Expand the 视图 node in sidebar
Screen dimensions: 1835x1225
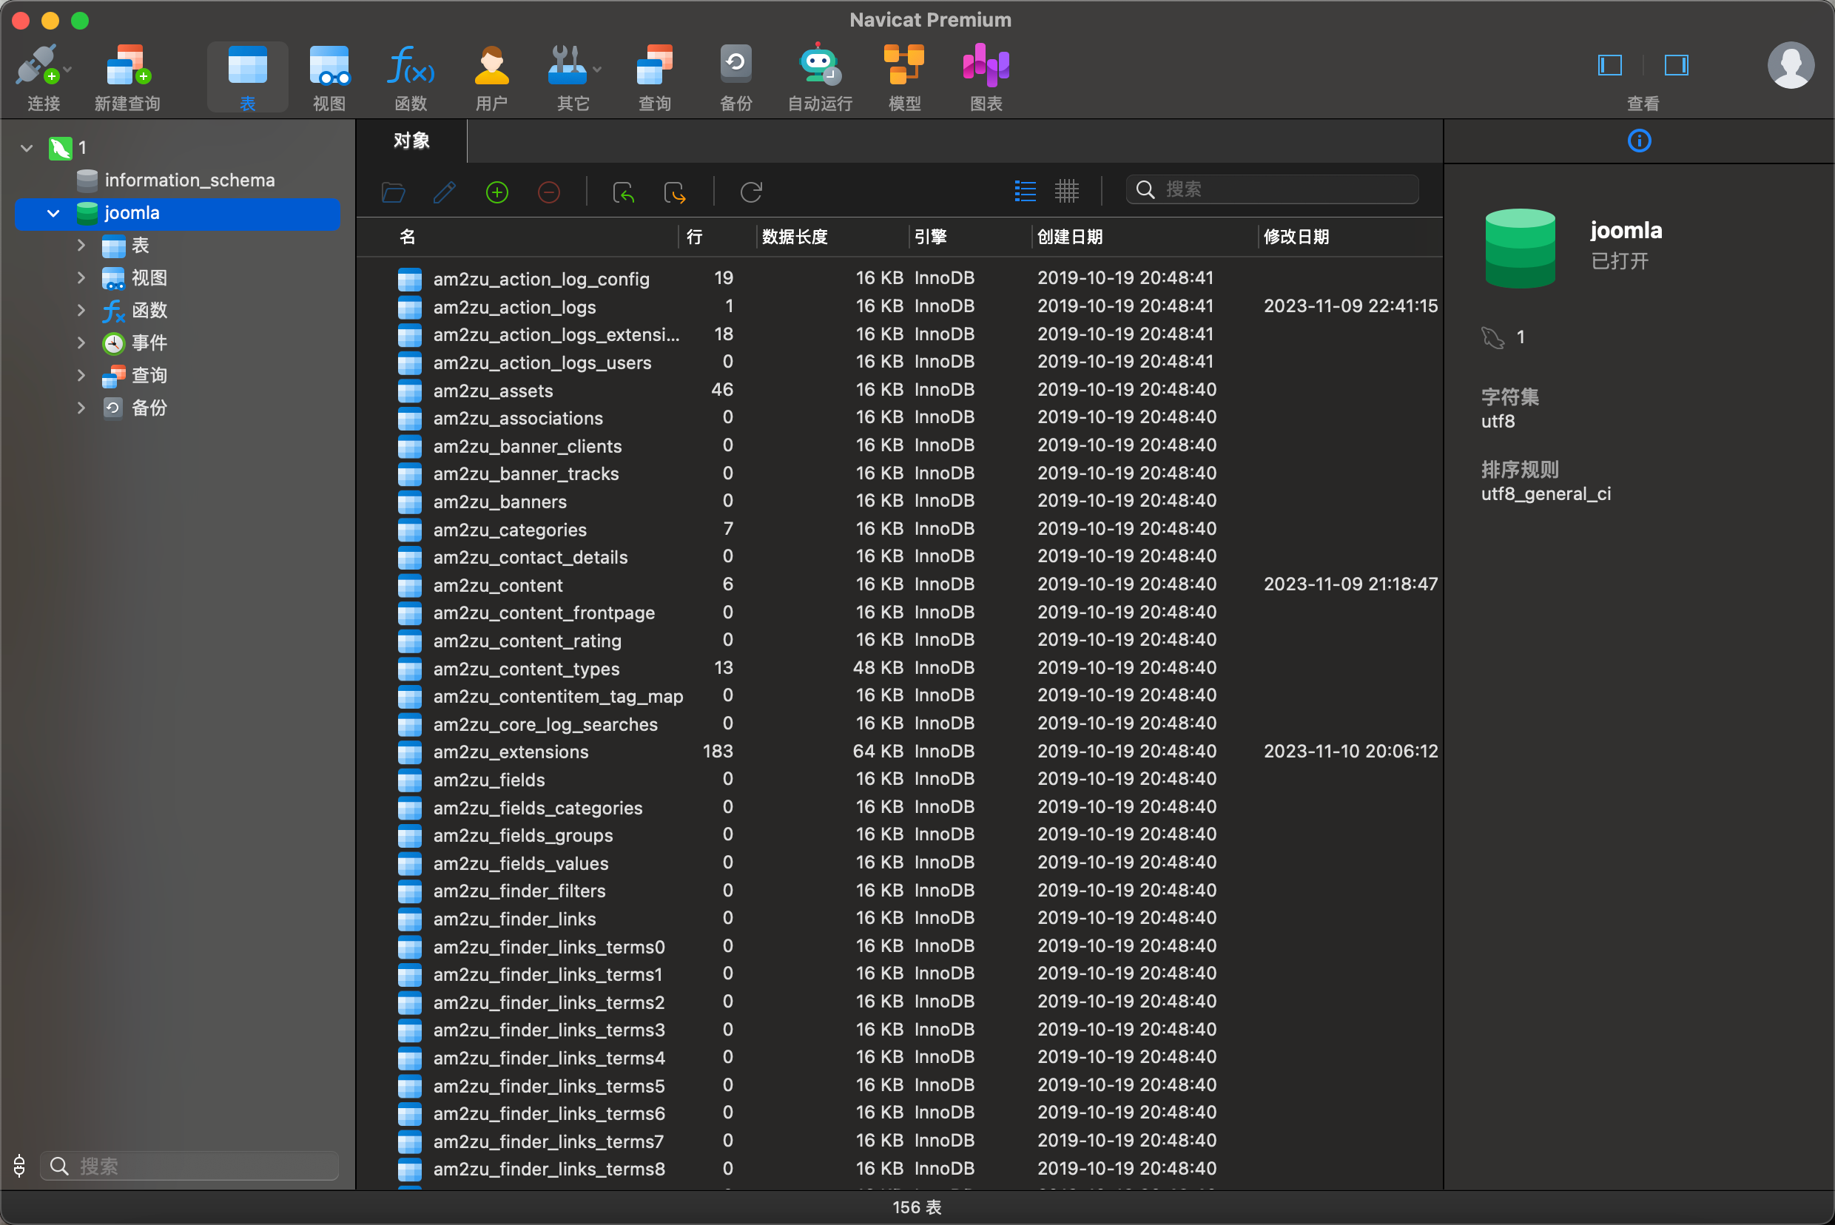[81, 277]
